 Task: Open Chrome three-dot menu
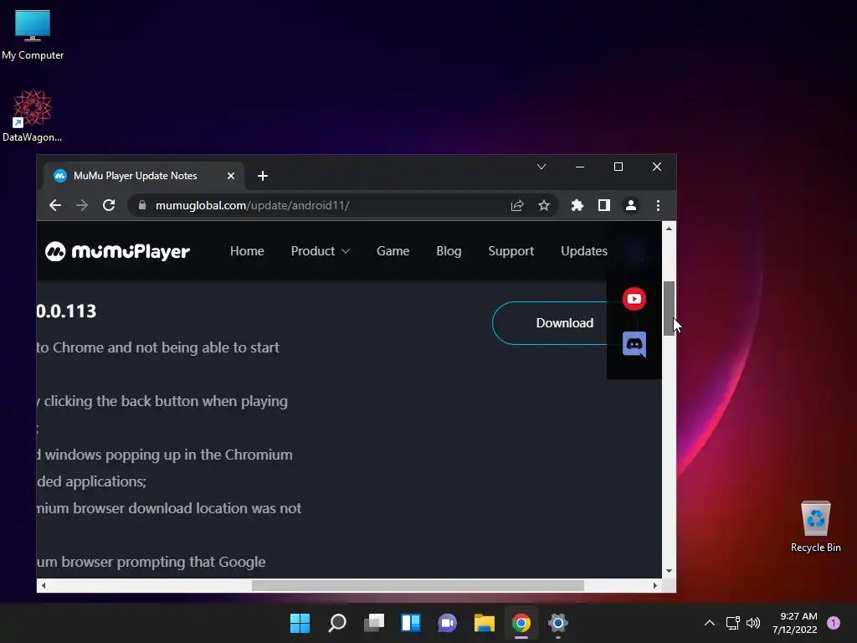tap(658, 206)
